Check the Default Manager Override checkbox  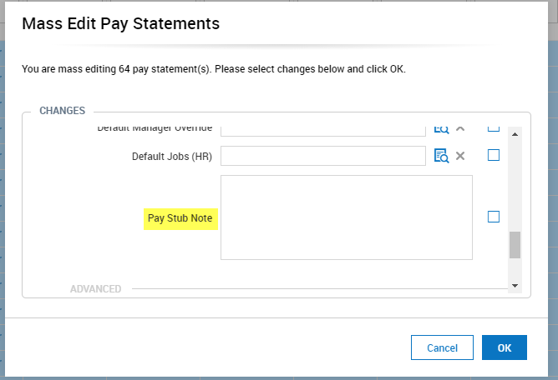tap(494, 128)
